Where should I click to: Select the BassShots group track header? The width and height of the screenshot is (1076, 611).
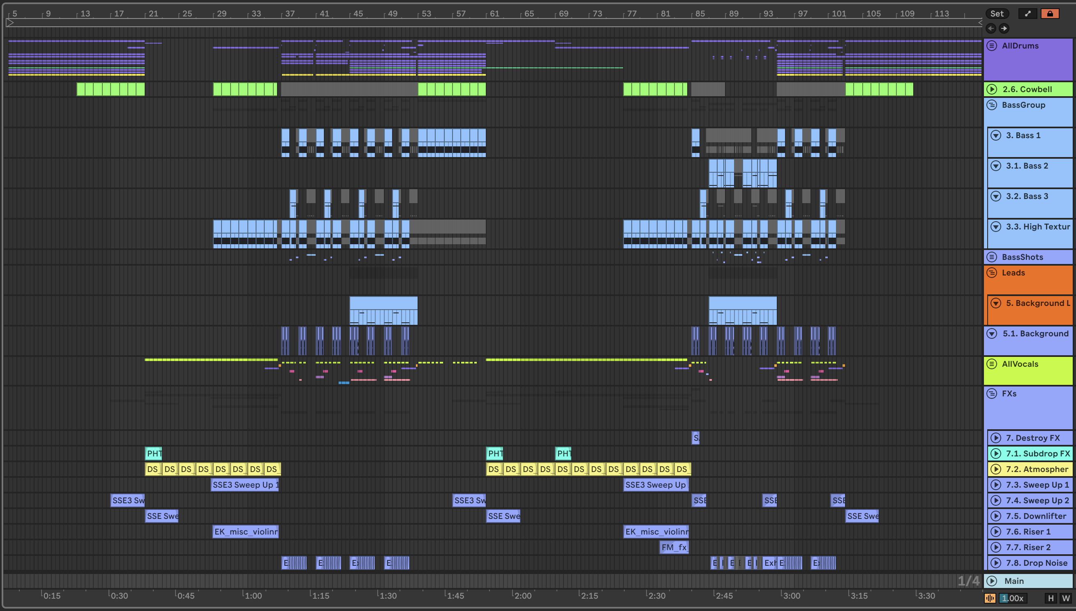1022,257
